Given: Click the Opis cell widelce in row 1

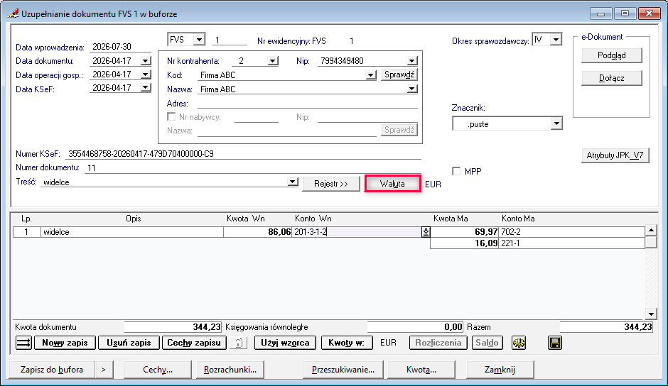Looking at the screenshot, I should tap(132, 232).
